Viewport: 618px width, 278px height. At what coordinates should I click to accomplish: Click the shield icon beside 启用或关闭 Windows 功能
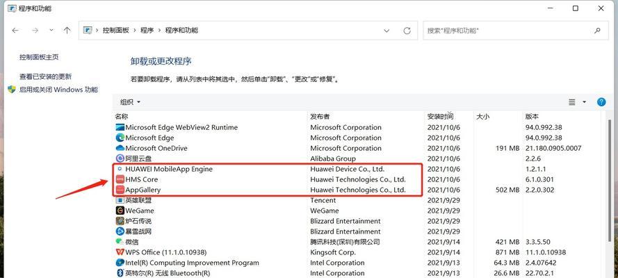(12, 90)
